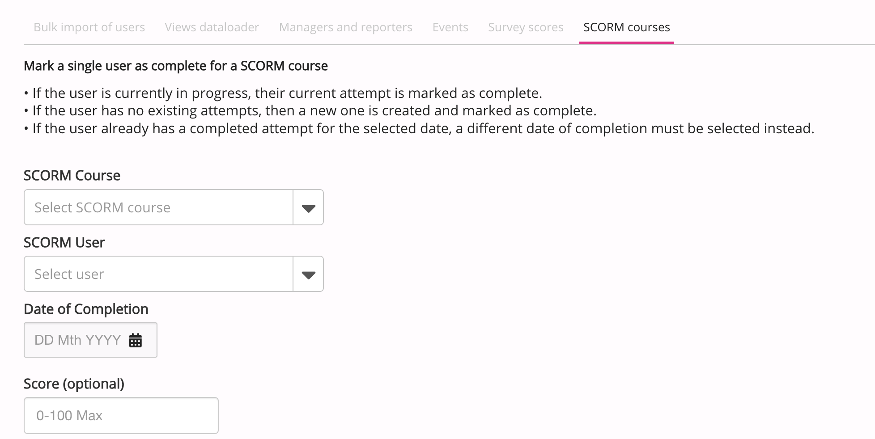Click the 0-100 Max score input
875x439 pixels.
121,416
